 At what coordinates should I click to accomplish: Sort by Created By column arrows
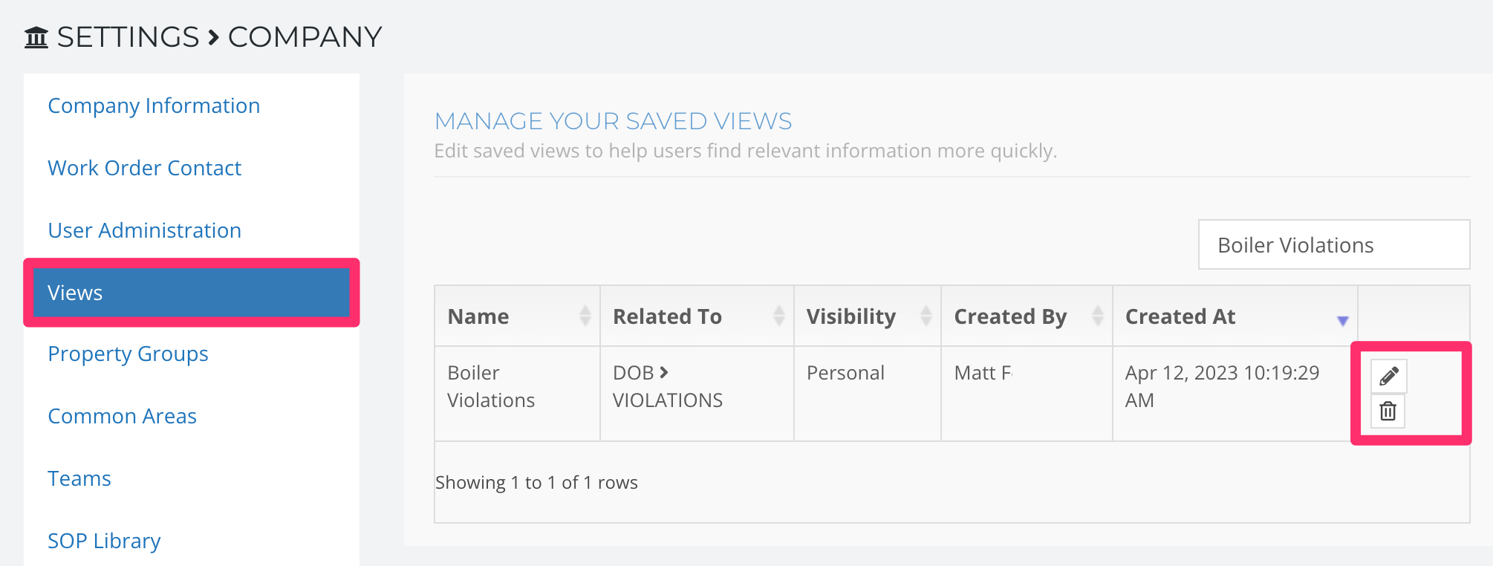(x=1098, y=316)
